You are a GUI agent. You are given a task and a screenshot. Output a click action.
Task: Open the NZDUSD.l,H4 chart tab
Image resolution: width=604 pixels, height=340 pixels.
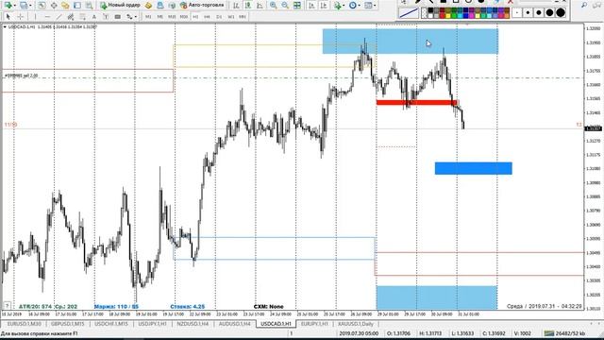tap(193, 324)
